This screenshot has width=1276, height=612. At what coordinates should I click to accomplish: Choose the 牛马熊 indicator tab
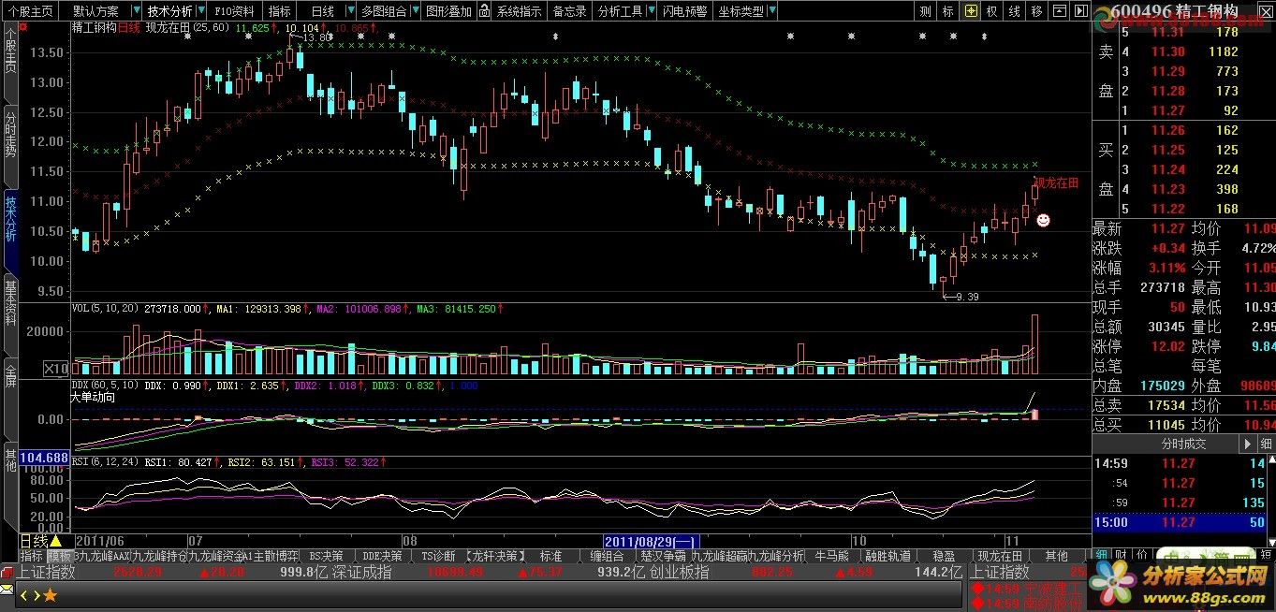(x=831, y=556)
